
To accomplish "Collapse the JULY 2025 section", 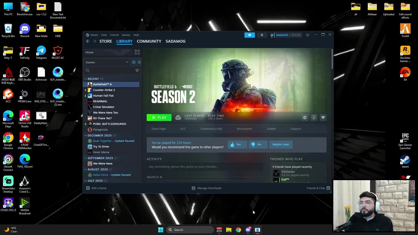I will point(86,181).
